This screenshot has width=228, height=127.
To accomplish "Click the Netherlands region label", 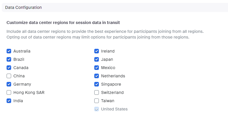I will (x=113, y=76).
